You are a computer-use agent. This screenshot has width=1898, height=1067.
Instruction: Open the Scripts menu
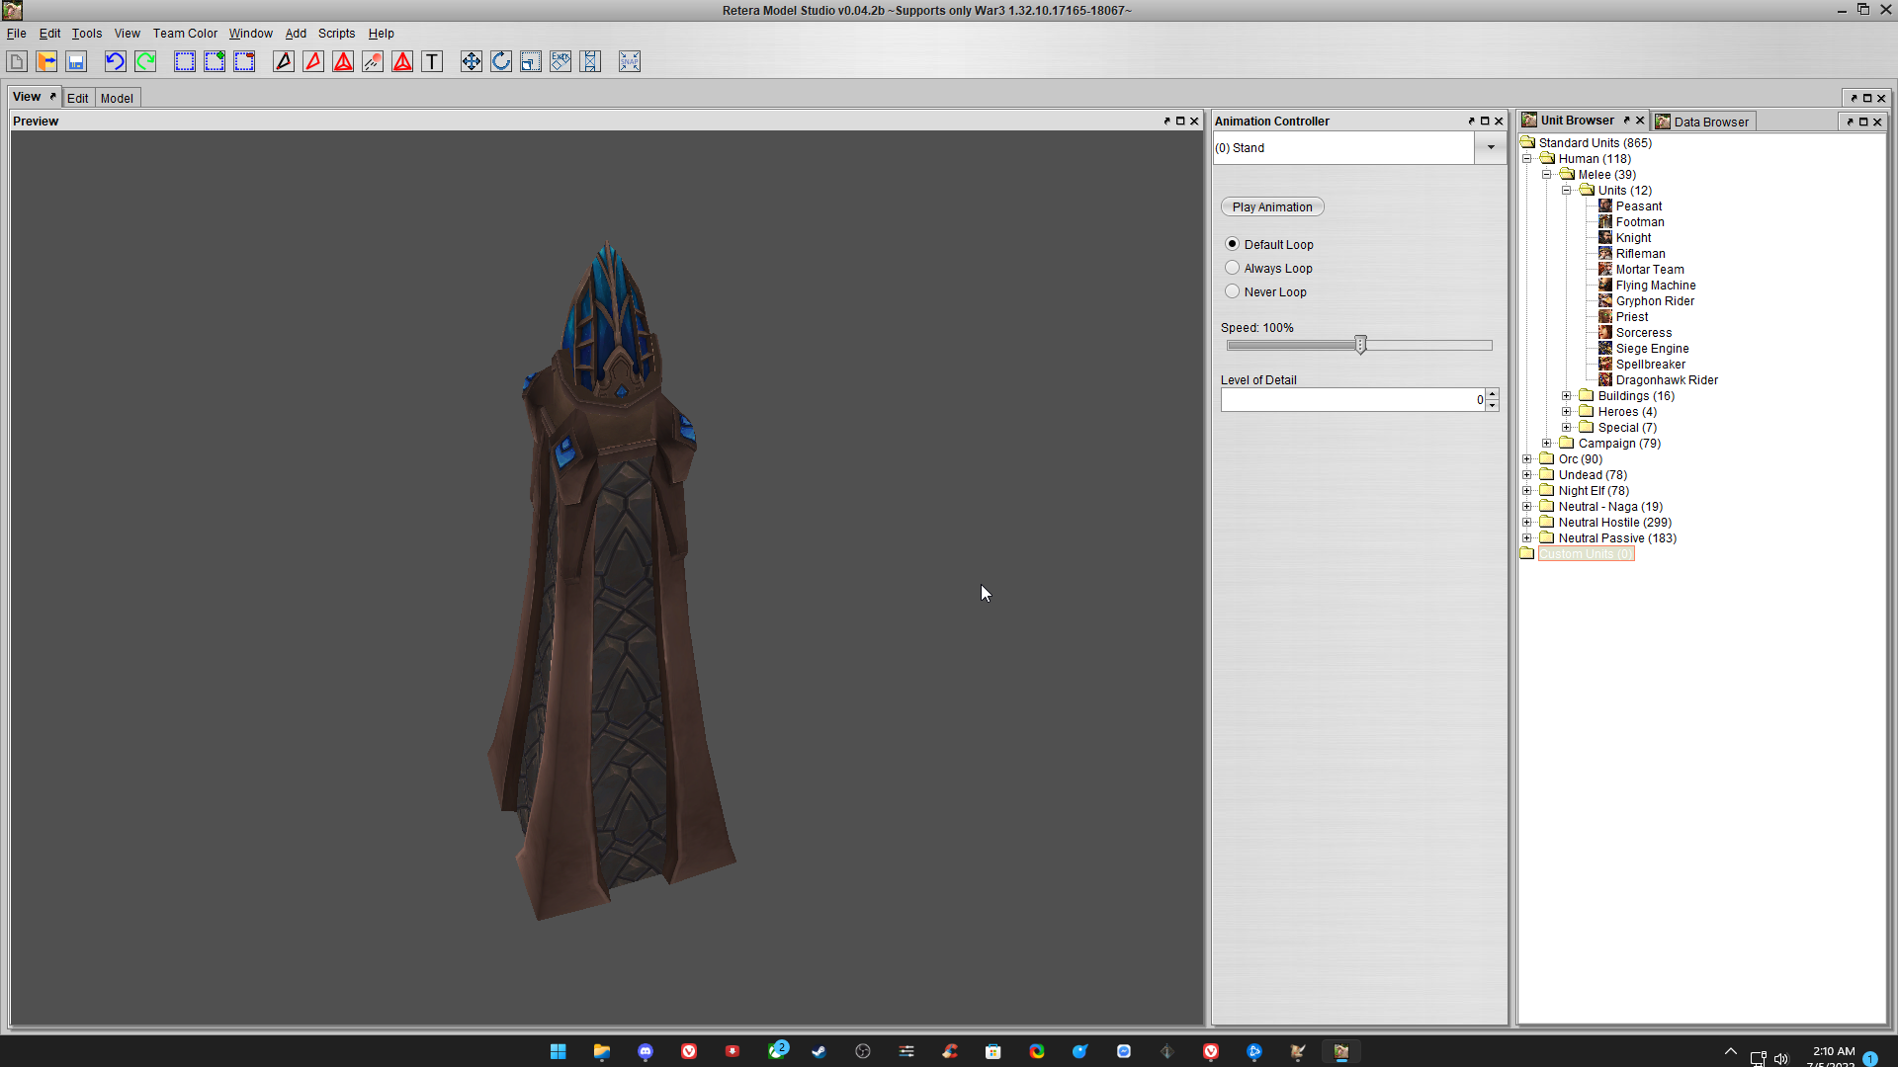coord(336,33)
